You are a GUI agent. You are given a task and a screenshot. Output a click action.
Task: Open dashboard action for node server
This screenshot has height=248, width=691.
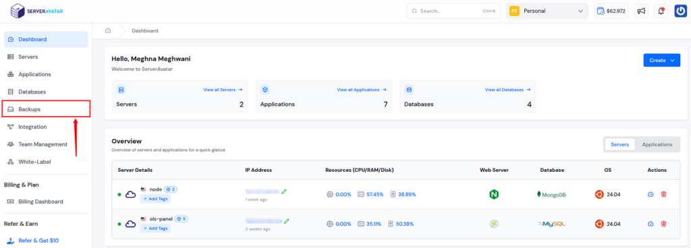[x=651, y=194]
